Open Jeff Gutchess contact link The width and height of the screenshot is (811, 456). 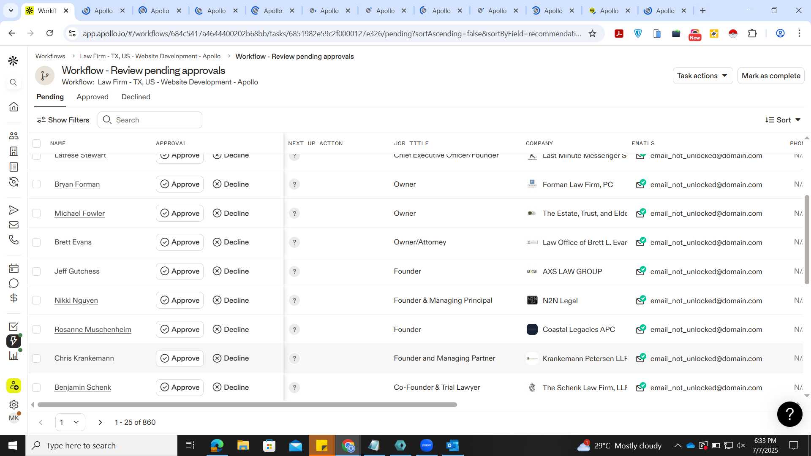click(x=77, y=271)
